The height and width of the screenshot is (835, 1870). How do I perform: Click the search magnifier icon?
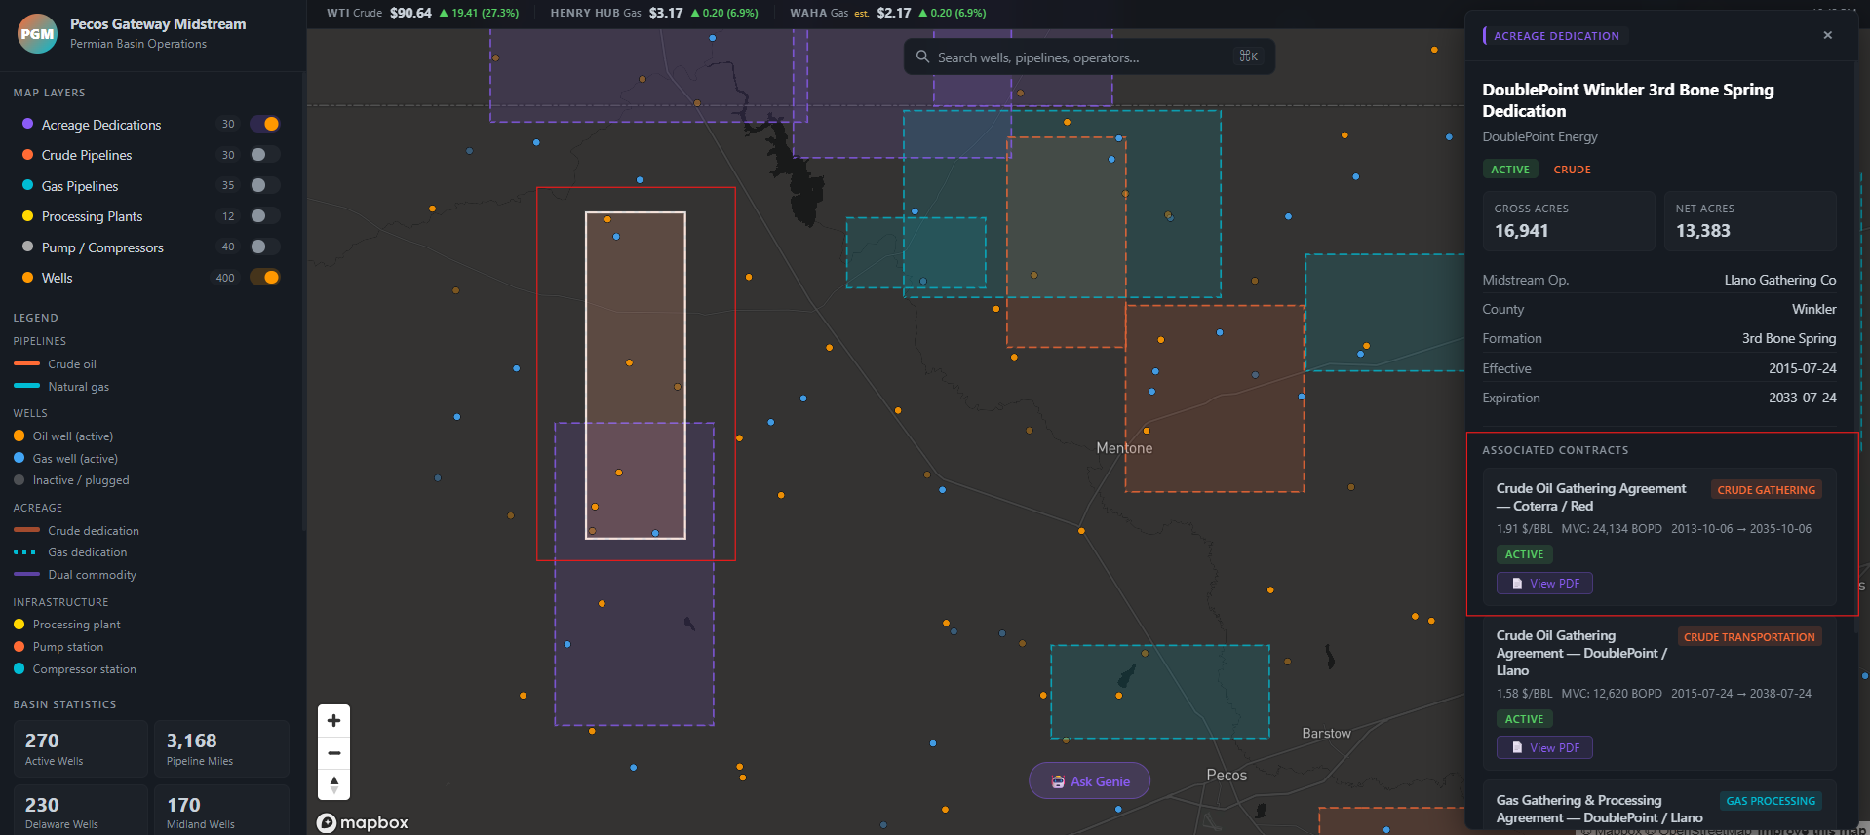[x=922, y=57]
